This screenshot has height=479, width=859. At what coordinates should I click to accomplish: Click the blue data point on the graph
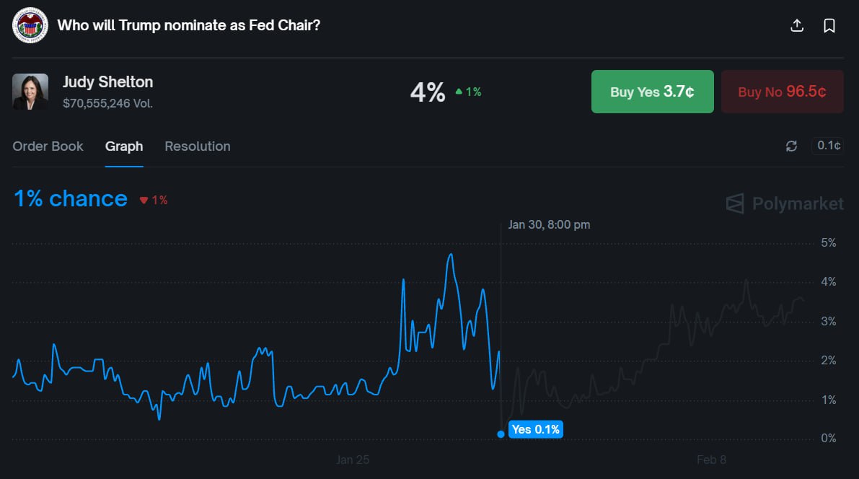click(501, 434)
